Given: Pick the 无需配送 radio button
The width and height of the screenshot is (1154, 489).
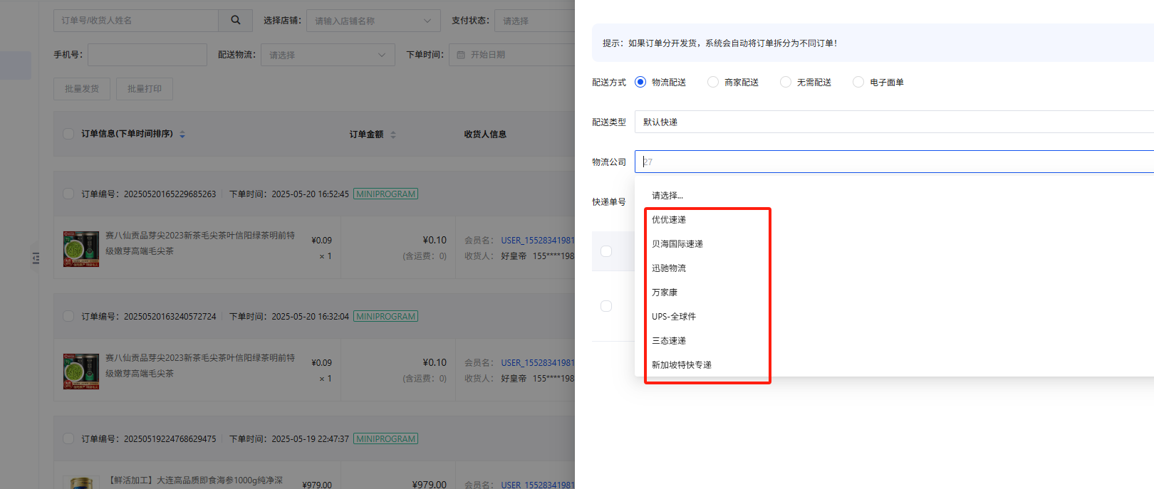Looking at the screenshot, I should [786, 83].
